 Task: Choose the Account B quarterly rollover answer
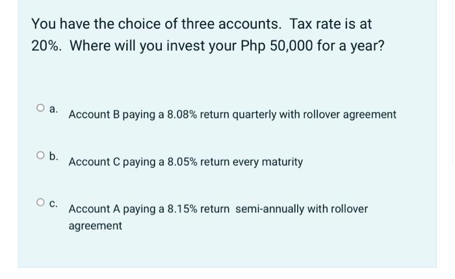tap(232, 115)
